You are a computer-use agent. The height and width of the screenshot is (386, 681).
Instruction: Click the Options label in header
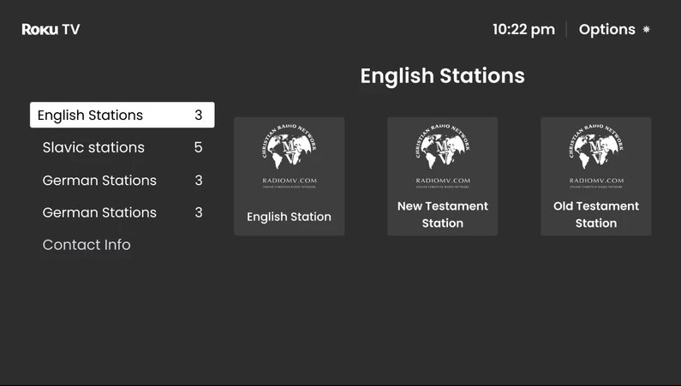(x=606, y=29)
